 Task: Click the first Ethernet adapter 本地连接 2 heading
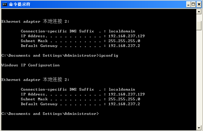(35, 22)
